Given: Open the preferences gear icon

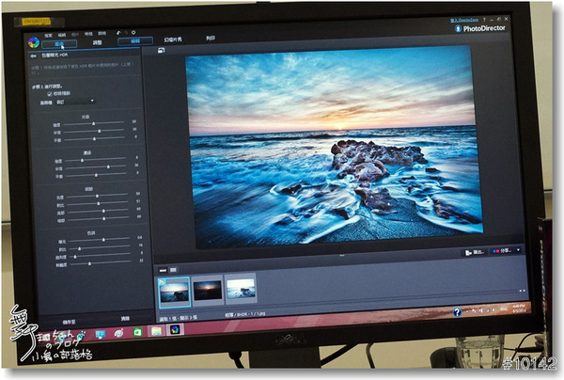Looking at the screenshot, I should (133, 32).
